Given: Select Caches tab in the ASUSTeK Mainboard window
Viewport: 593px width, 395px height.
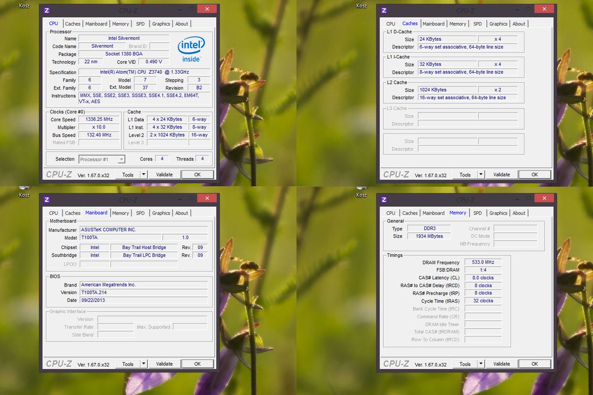Looking at the screenshot, I should click(73, 213).
